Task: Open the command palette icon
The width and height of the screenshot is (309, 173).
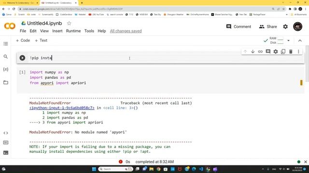Action: click(6, 143)
